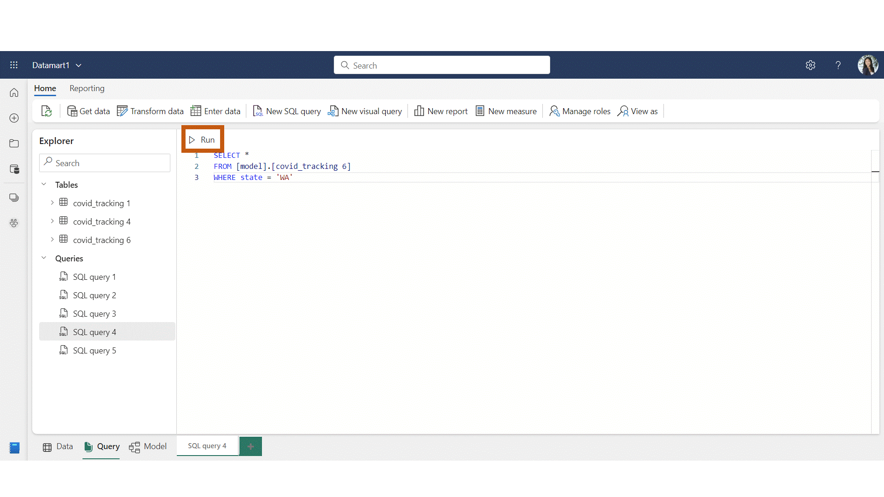Select the New SQL query icon
The image size is (884, 497).
[x=258, y=111]
